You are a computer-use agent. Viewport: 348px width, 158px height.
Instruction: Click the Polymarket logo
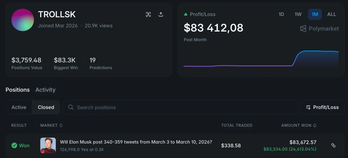click(319, 29)
